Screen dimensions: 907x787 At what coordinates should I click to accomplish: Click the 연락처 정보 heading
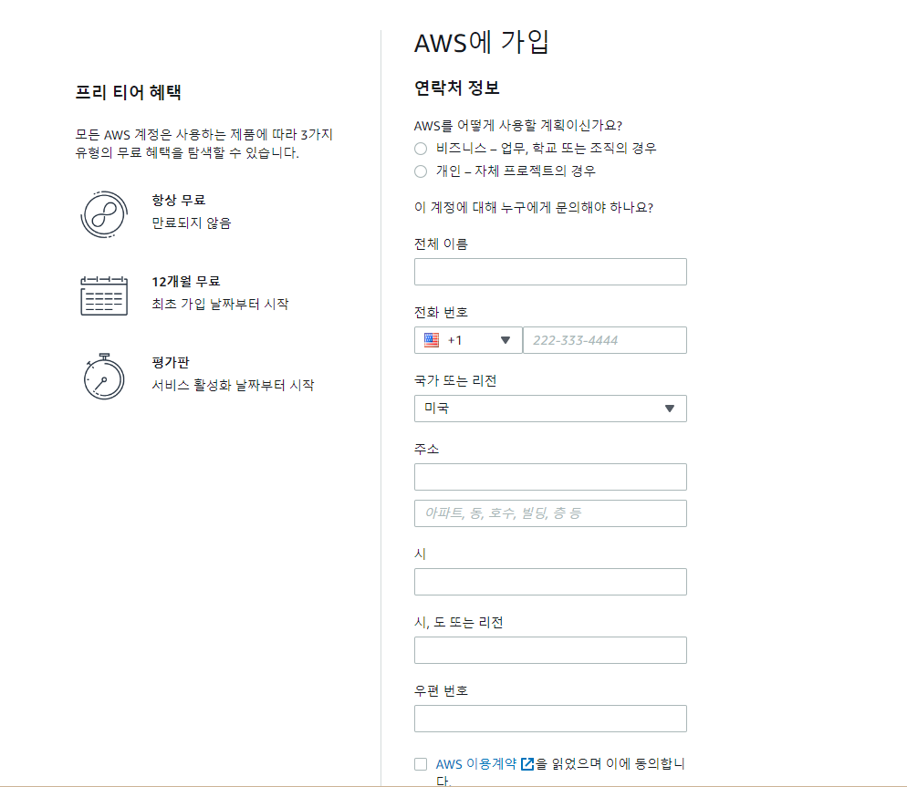[457, 88]
